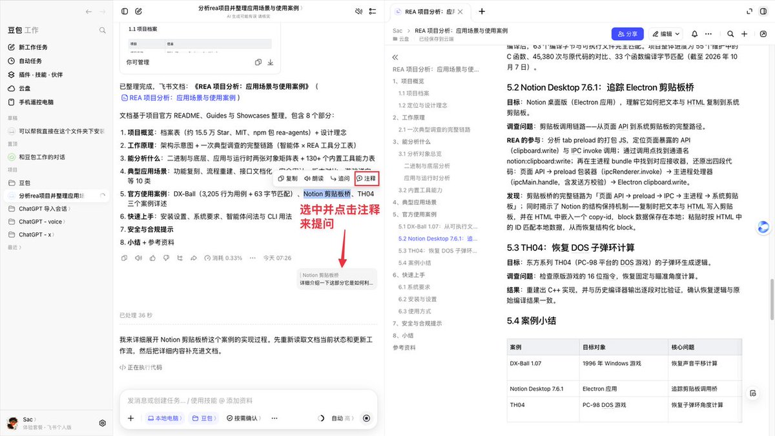Switch to the REA 项目分析 document tab
The image size is (775, 436).
(x=429, y=12)
